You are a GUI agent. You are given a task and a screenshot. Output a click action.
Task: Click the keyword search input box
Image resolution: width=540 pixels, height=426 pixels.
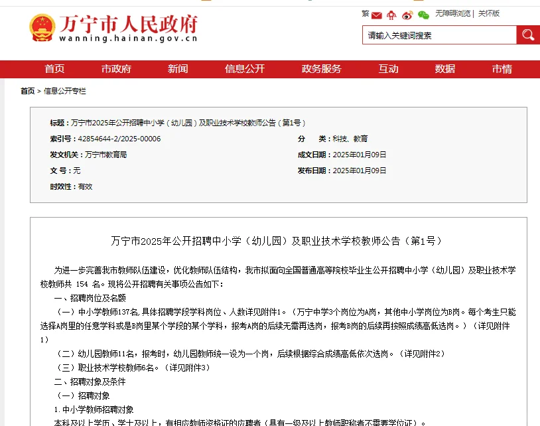pyautogui.click(x=438, y=35)
